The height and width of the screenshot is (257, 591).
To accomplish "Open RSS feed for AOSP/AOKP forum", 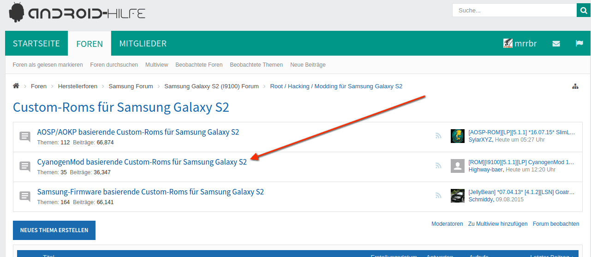I will tap(438, 136).
